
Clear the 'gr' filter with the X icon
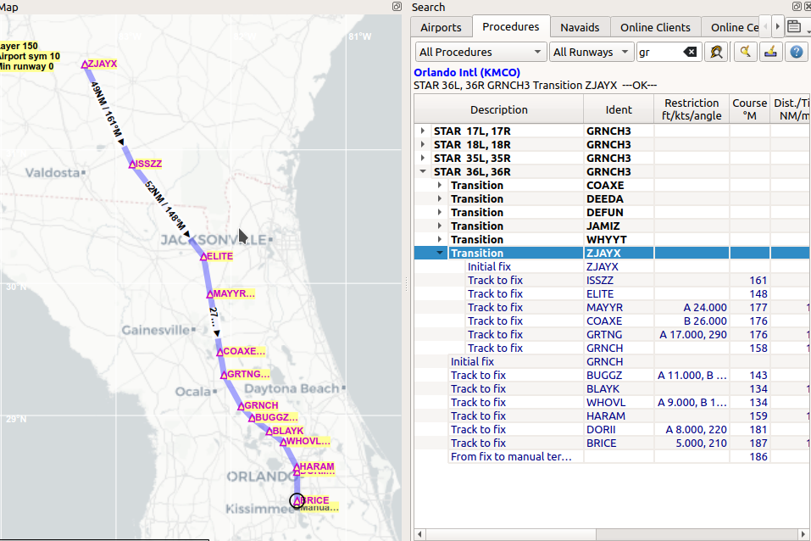tap(690, 52)
